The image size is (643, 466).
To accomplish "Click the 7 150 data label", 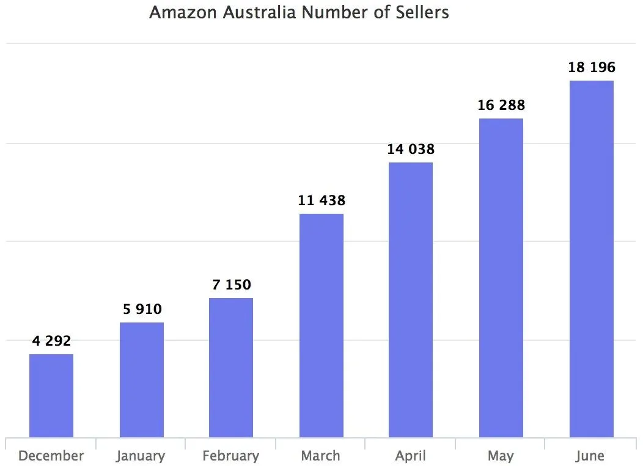I will click(x=231, y=284).
